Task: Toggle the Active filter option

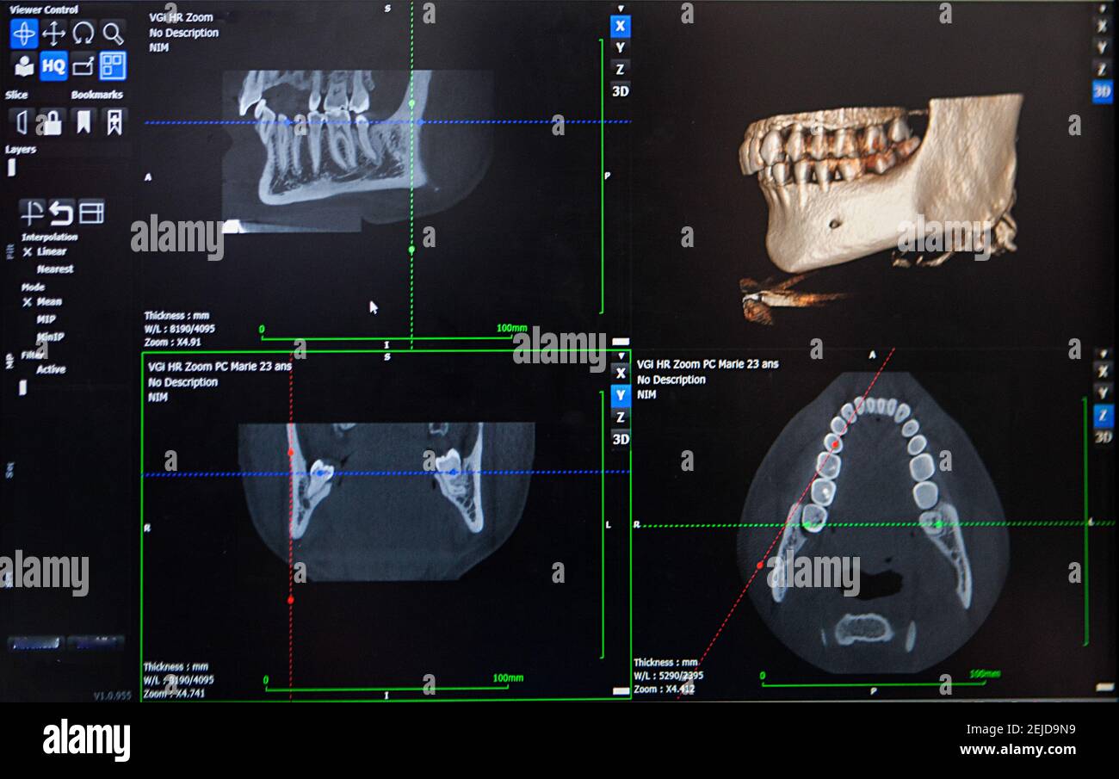Action: coord(50,369)
